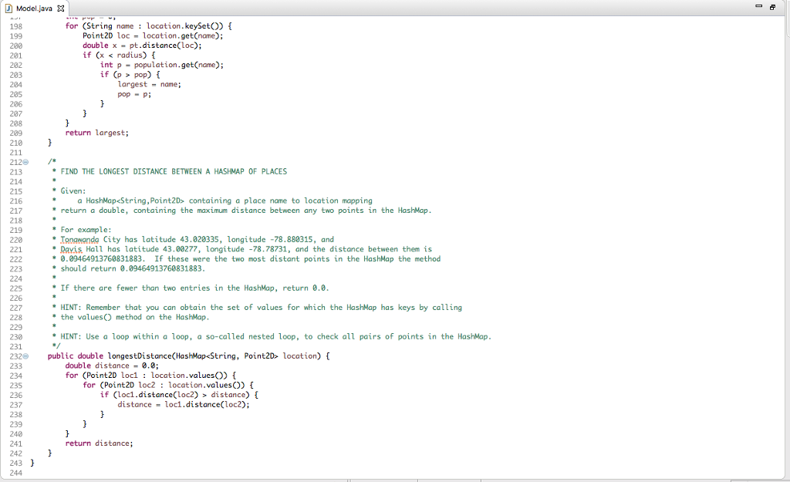Place cursor on 'return distance;' statement

point(99,443)
